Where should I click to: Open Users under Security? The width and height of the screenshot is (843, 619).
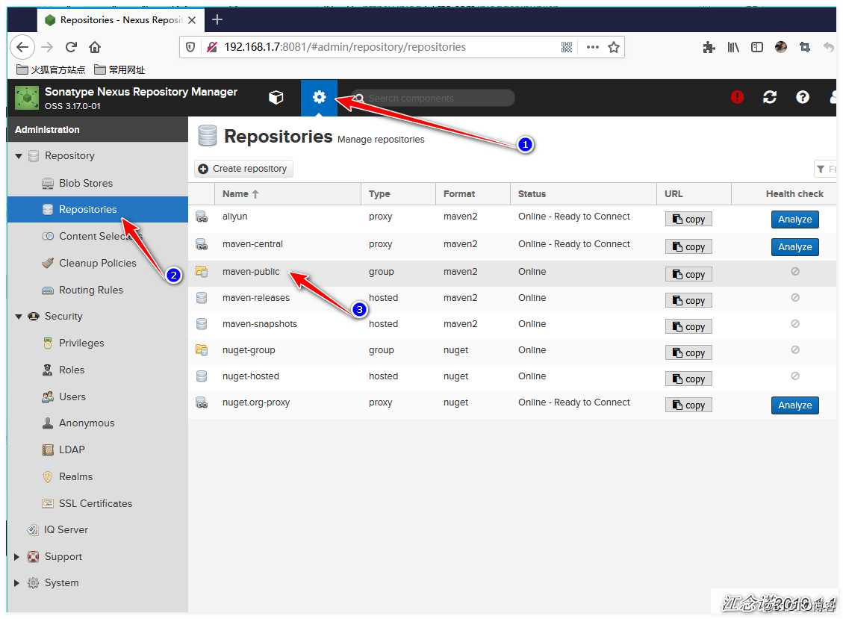(x=72, y=397)
